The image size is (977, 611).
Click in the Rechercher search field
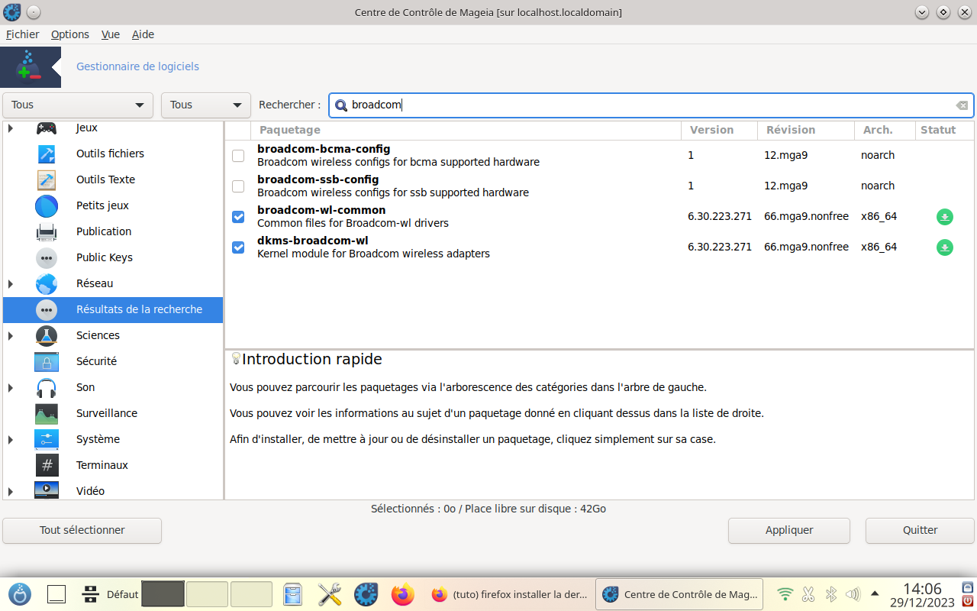[x=651, y=105]
